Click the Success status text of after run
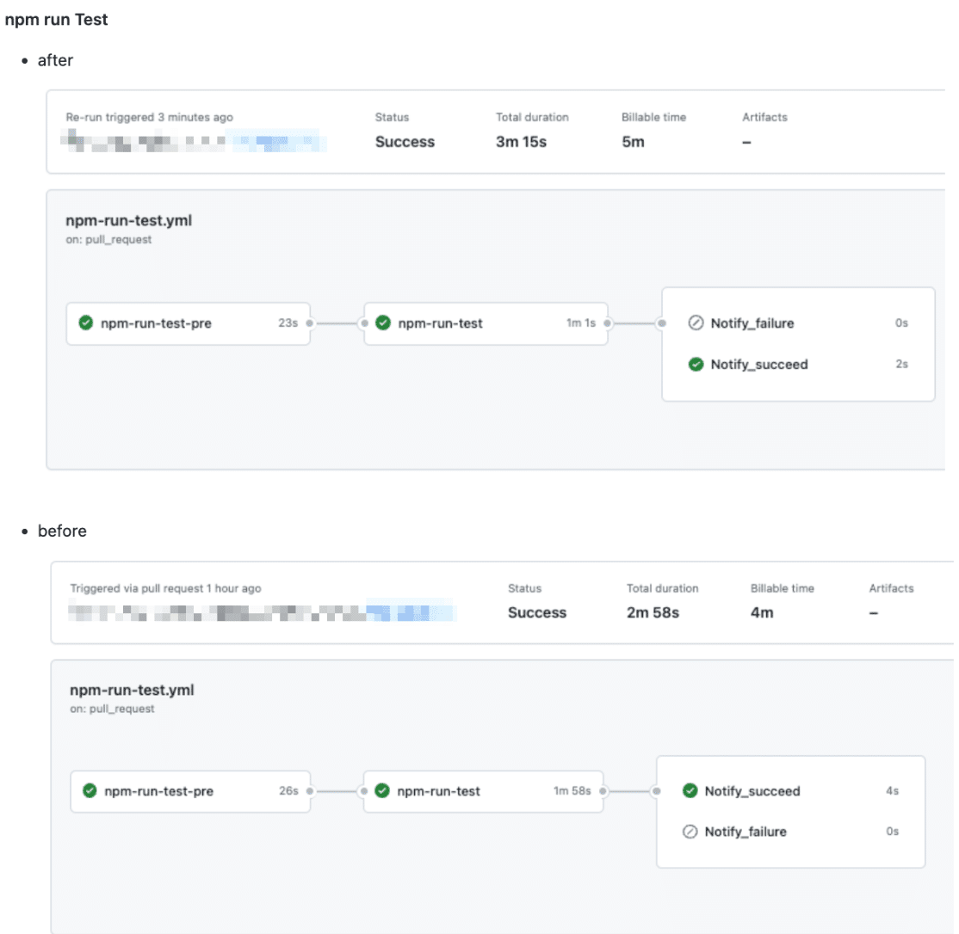The width and height of the screenshot is (959, 934). point(405,142)
